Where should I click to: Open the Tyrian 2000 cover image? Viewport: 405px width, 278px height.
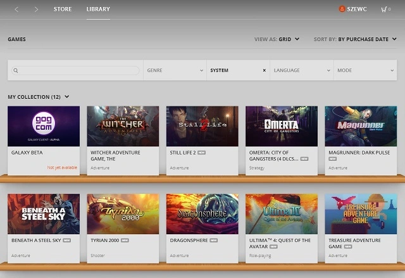point(123,214)
